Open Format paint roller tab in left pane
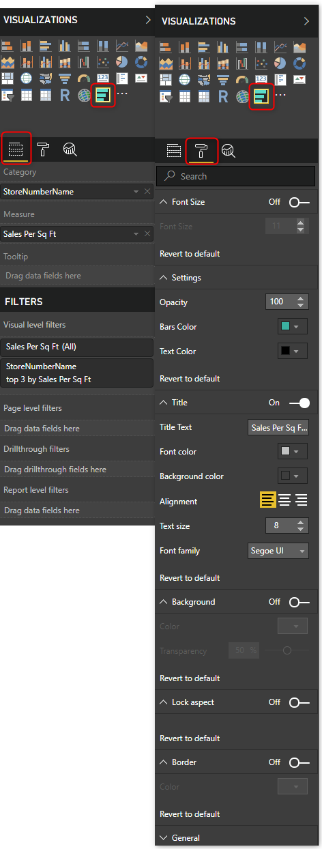This screenshot has width=322, height=849. pyautogui.click(x=43, y=149)
